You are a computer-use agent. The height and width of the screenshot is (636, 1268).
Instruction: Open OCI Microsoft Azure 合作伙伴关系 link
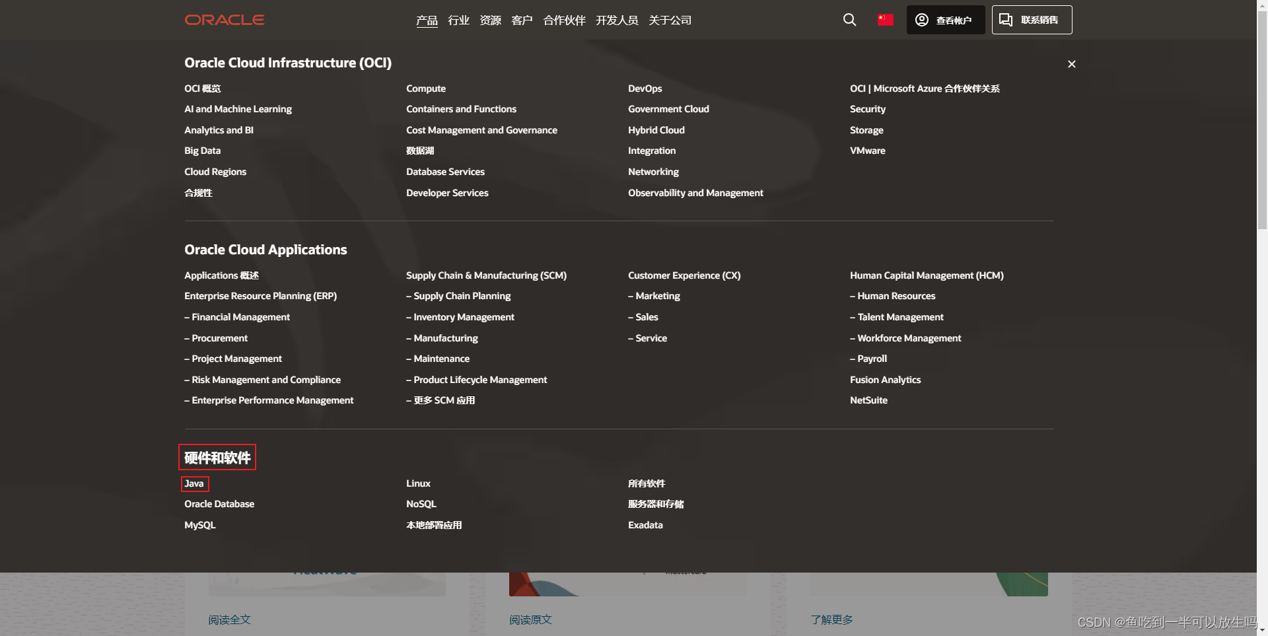(925, 88)
